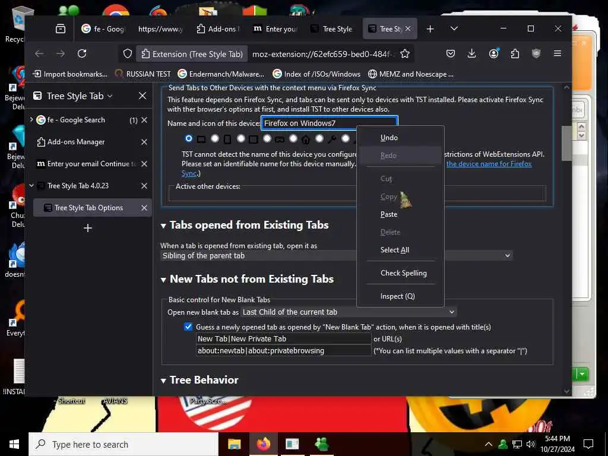Viewport: 608px width, 456px height.
Task: Open the list all tabs dropdown arrow
Action: coord(454,28)
